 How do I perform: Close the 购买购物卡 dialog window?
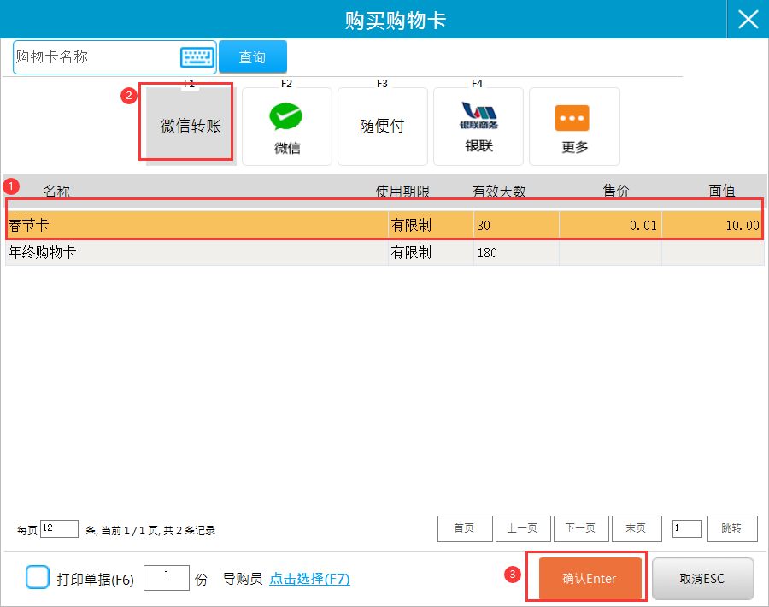(748, 20)
